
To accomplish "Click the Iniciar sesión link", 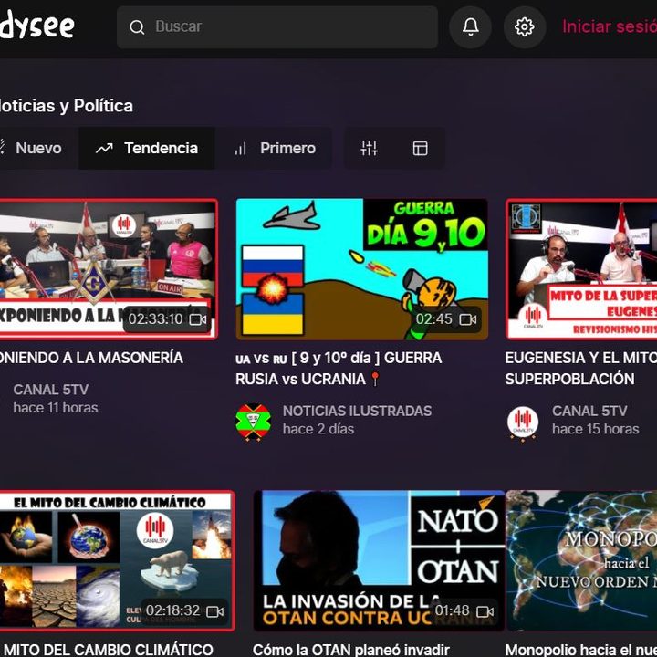I will (609, 26).
